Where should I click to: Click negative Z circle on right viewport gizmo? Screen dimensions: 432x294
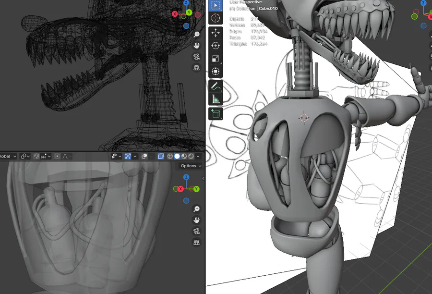coord(424,25)
